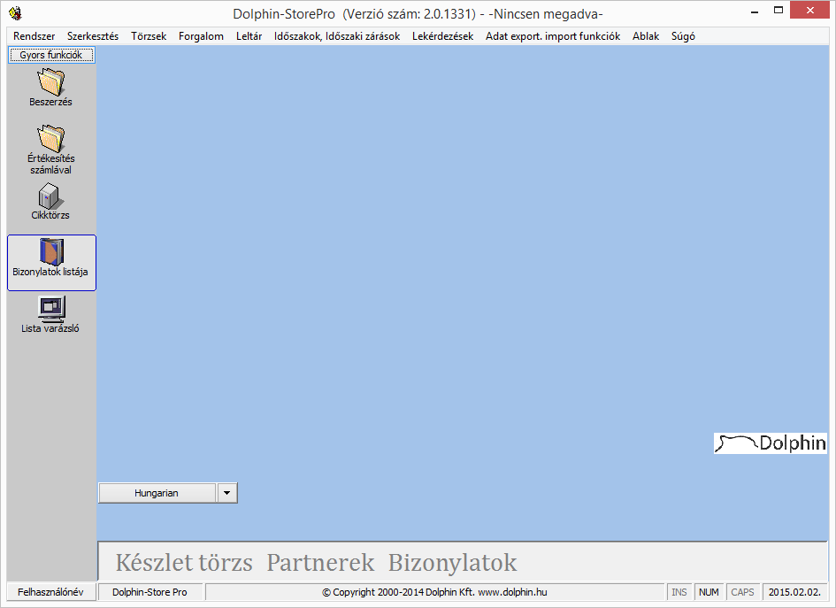
Task: Open the Beszerzés folder icon
Action: [x=50, y=88]
